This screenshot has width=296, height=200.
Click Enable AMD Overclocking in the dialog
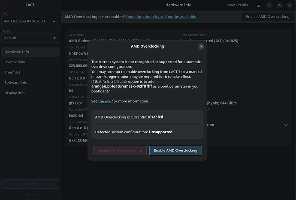tap(175, 151)
